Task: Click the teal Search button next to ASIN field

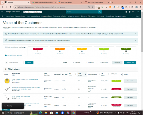Action: point(29,63)
